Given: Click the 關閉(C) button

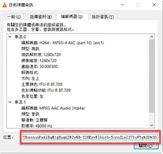Looking at the screenshot, I should tap(146, 146).
